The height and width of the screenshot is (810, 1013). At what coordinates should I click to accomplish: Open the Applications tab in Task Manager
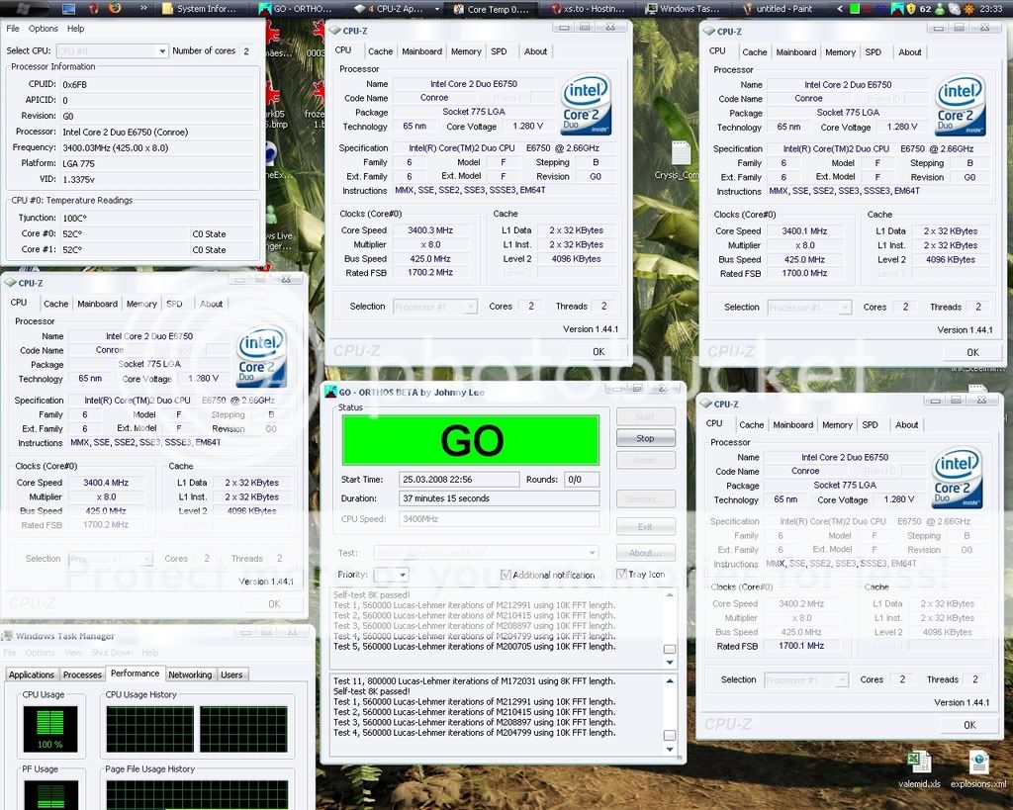(31, 675)
